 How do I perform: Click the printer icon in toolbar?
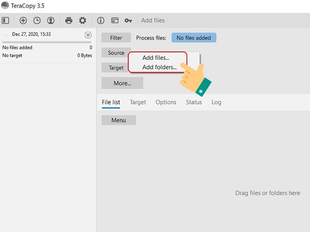(x=69, y=20)
